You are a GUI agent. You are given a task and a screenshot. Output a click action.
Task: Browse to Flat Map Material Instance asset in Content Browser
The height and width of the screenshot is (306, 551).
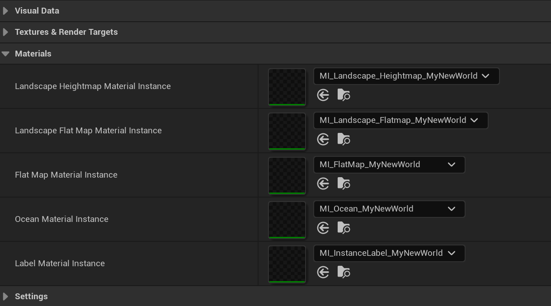click(344, 184)
